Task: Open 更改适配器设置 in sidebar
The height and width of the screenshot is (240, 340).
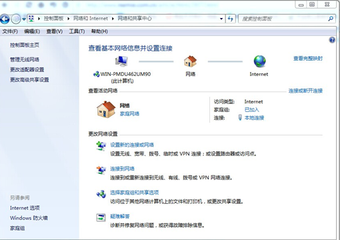Action: pyautogui.click(x=27, y=69)
